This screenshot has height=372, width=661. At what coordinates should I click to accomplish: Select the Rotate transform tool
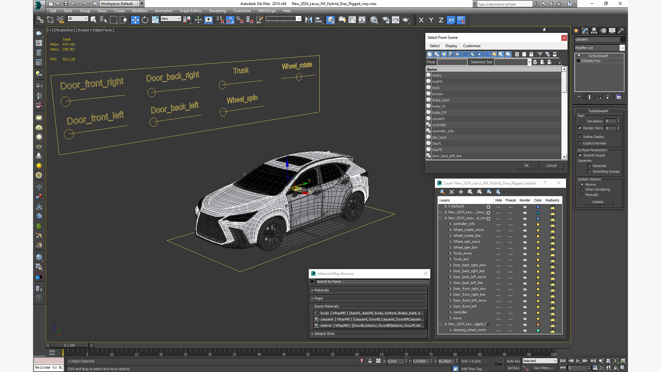coord(145,20)
